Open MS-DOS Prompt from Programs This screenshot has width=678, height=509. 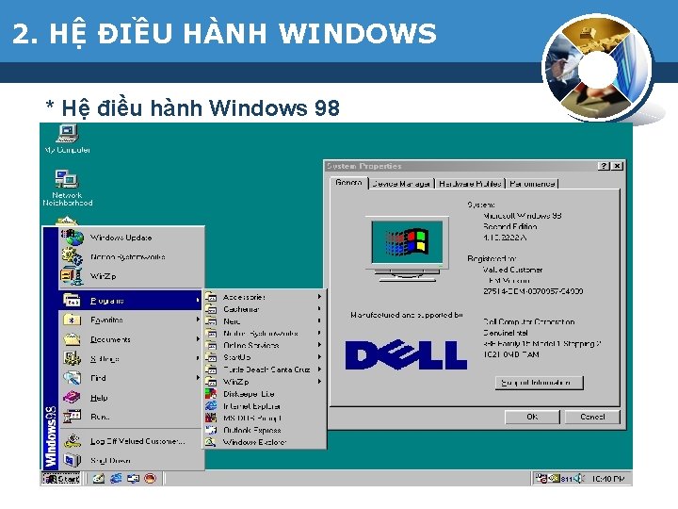point(265,419)
